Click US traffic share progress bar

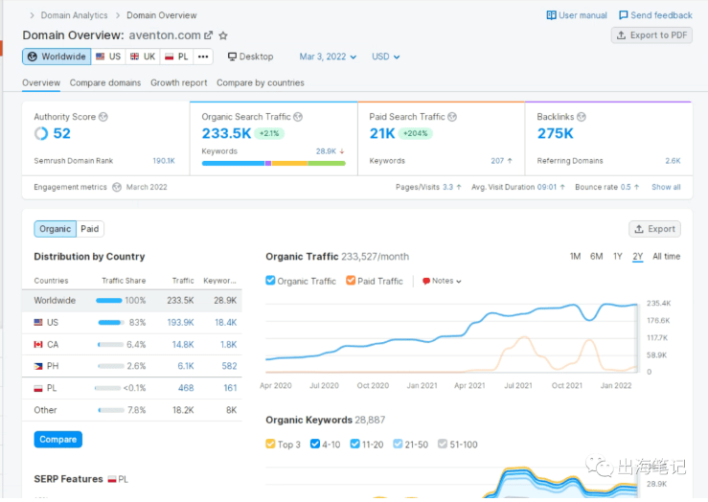[110, 322]
